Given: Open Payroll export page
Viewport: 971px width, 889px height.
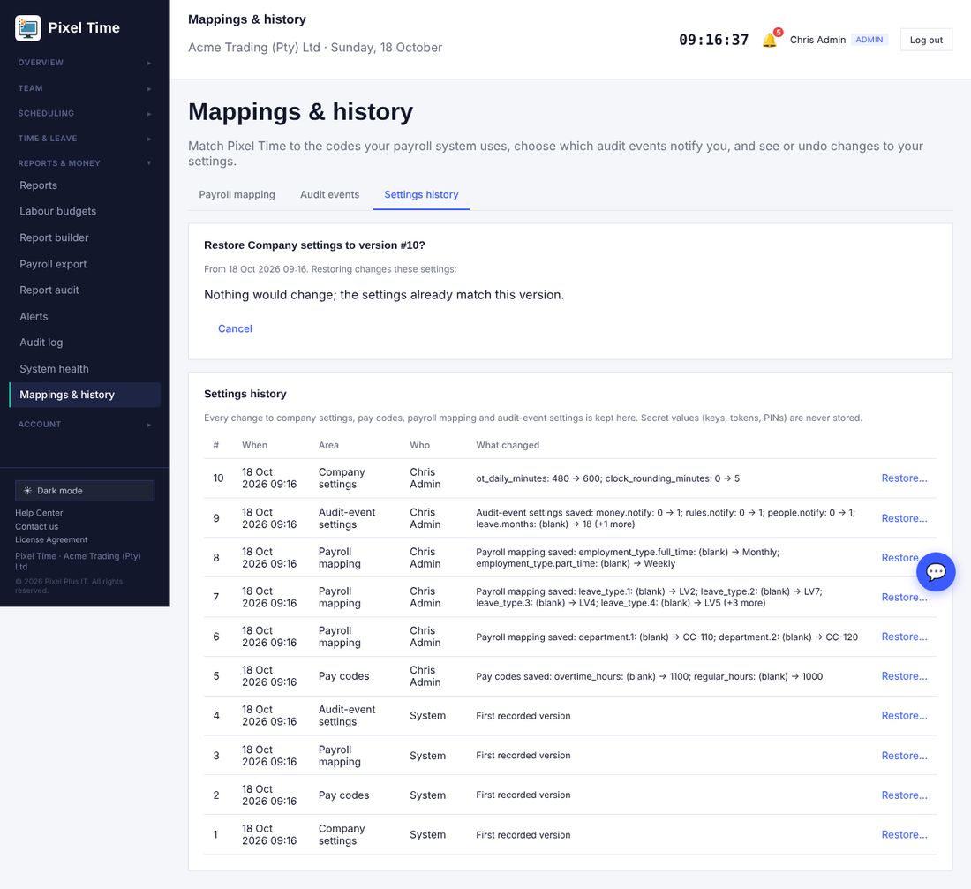Looking at the screenshot, I should [x=85, y=264].
